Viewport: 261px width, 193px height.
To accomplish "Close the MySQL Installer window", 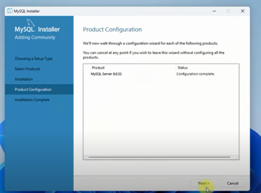I will (243, 11).
